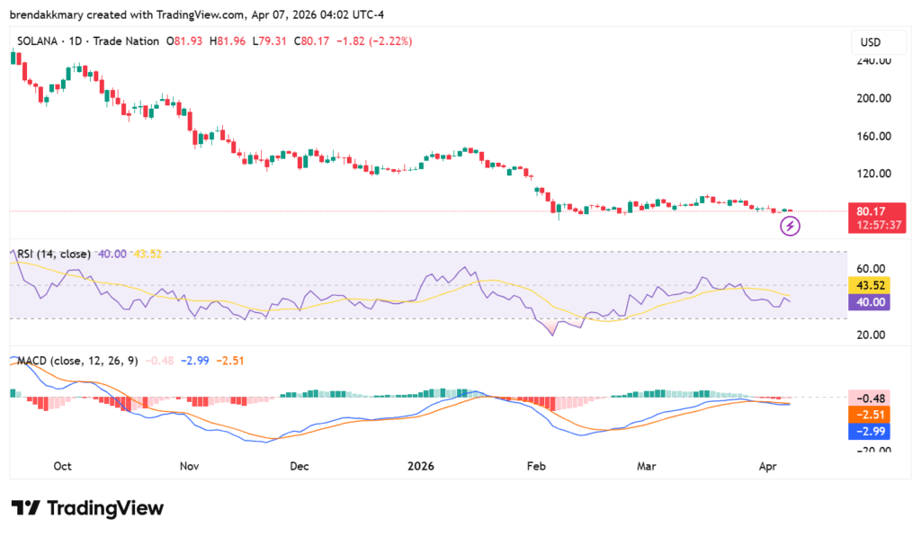
Task: Click the red countdown price label 80.17
Action: pyautogui.click(x=877, y=219)
